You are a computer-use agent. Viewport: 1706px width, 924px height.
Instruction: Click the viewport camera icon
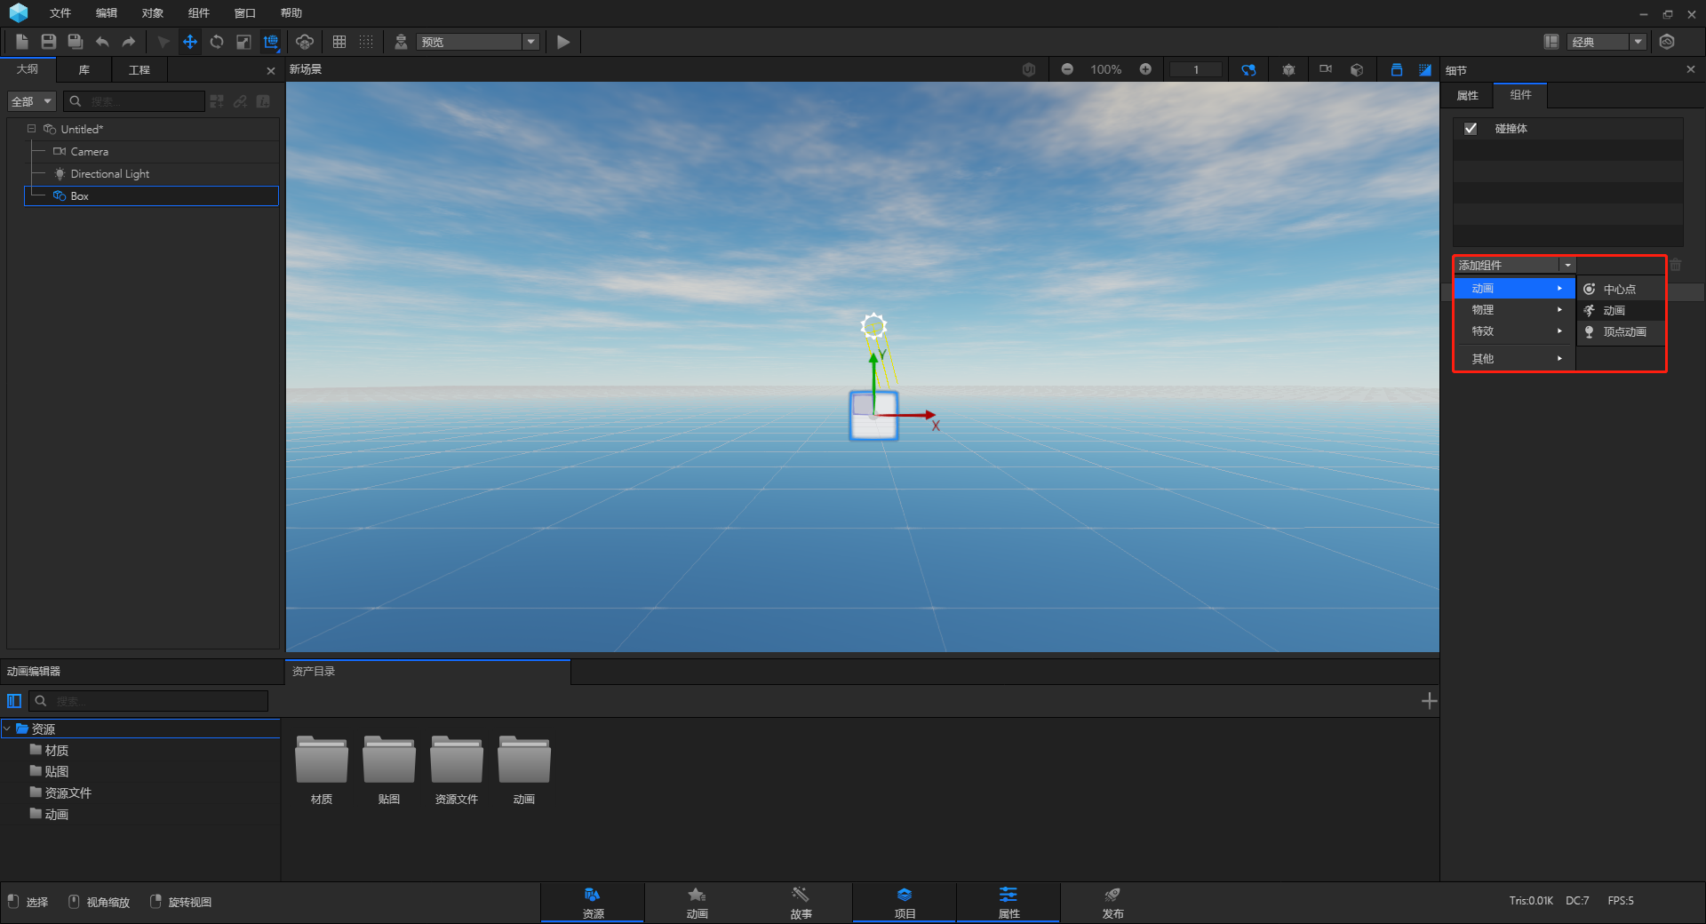pyautogui.click(x=1326, y=69)
